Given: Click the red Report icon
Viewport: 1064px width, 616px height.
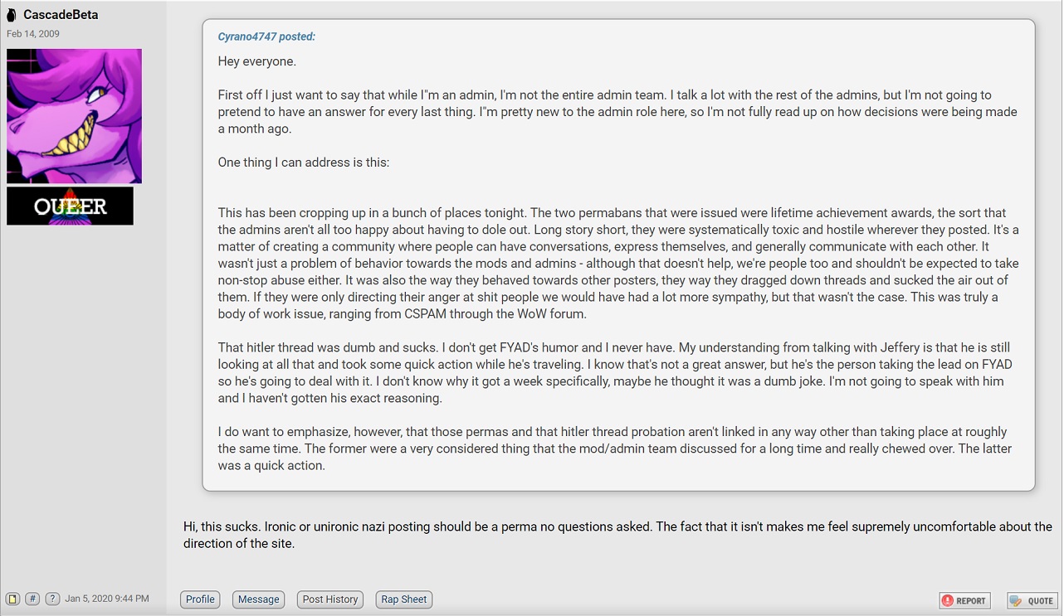Looking at the screenshot, I should (947, 600).
